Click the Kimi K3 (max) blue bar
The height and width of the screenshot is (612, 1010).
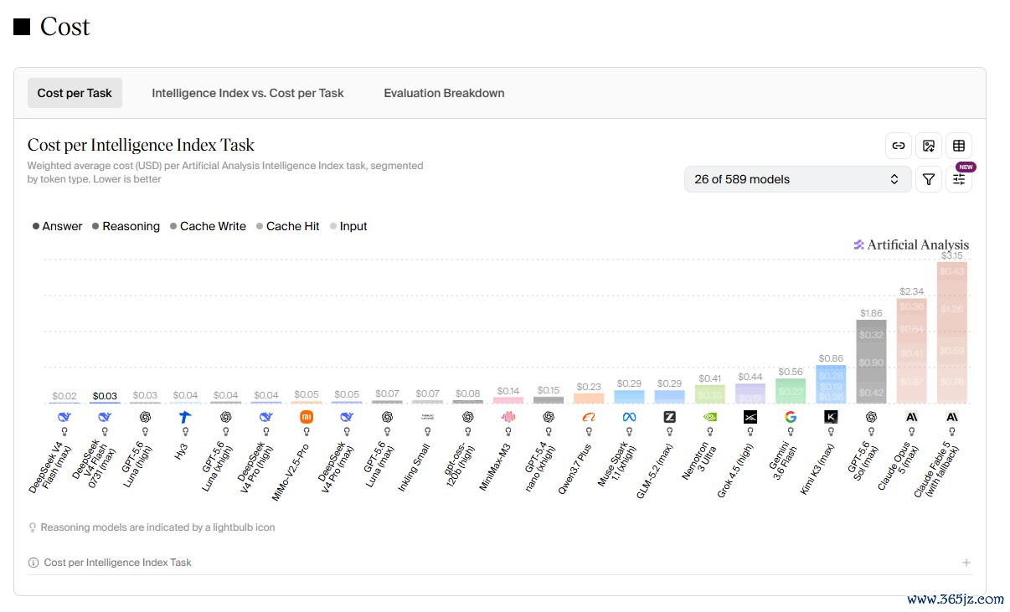click(831, 384)
